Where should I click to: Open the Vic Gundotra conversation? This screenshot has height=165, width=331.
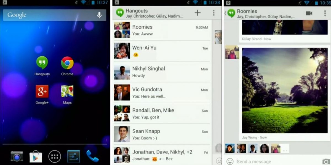pos(162,93)
